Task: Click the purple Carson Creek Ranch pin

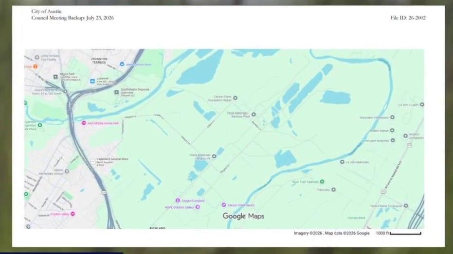Action: (x=224, y=204)
